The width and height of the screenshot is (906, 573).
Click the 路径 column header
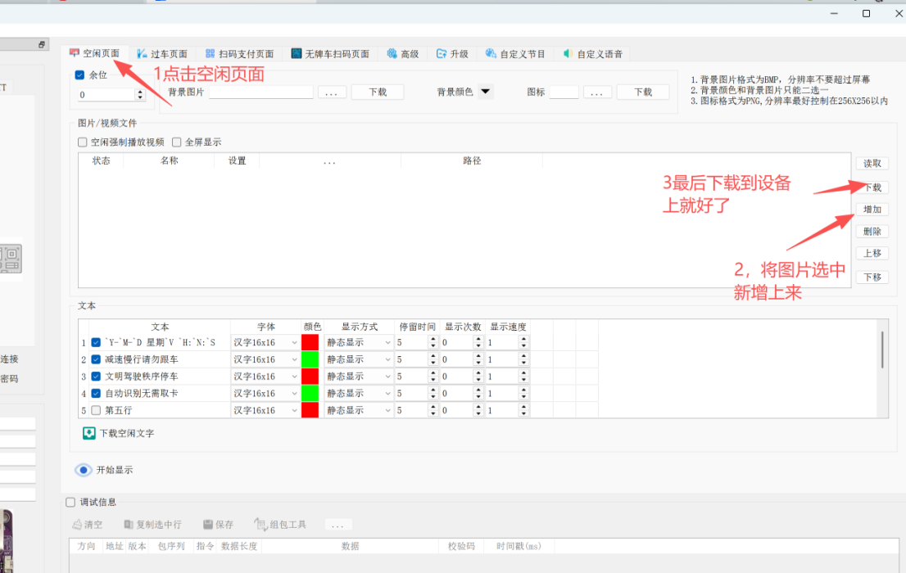[x=472, y=160]
